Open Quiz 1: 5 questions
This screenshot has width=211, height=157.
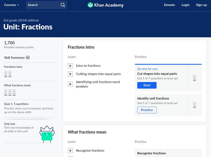[x=16, y=104]
